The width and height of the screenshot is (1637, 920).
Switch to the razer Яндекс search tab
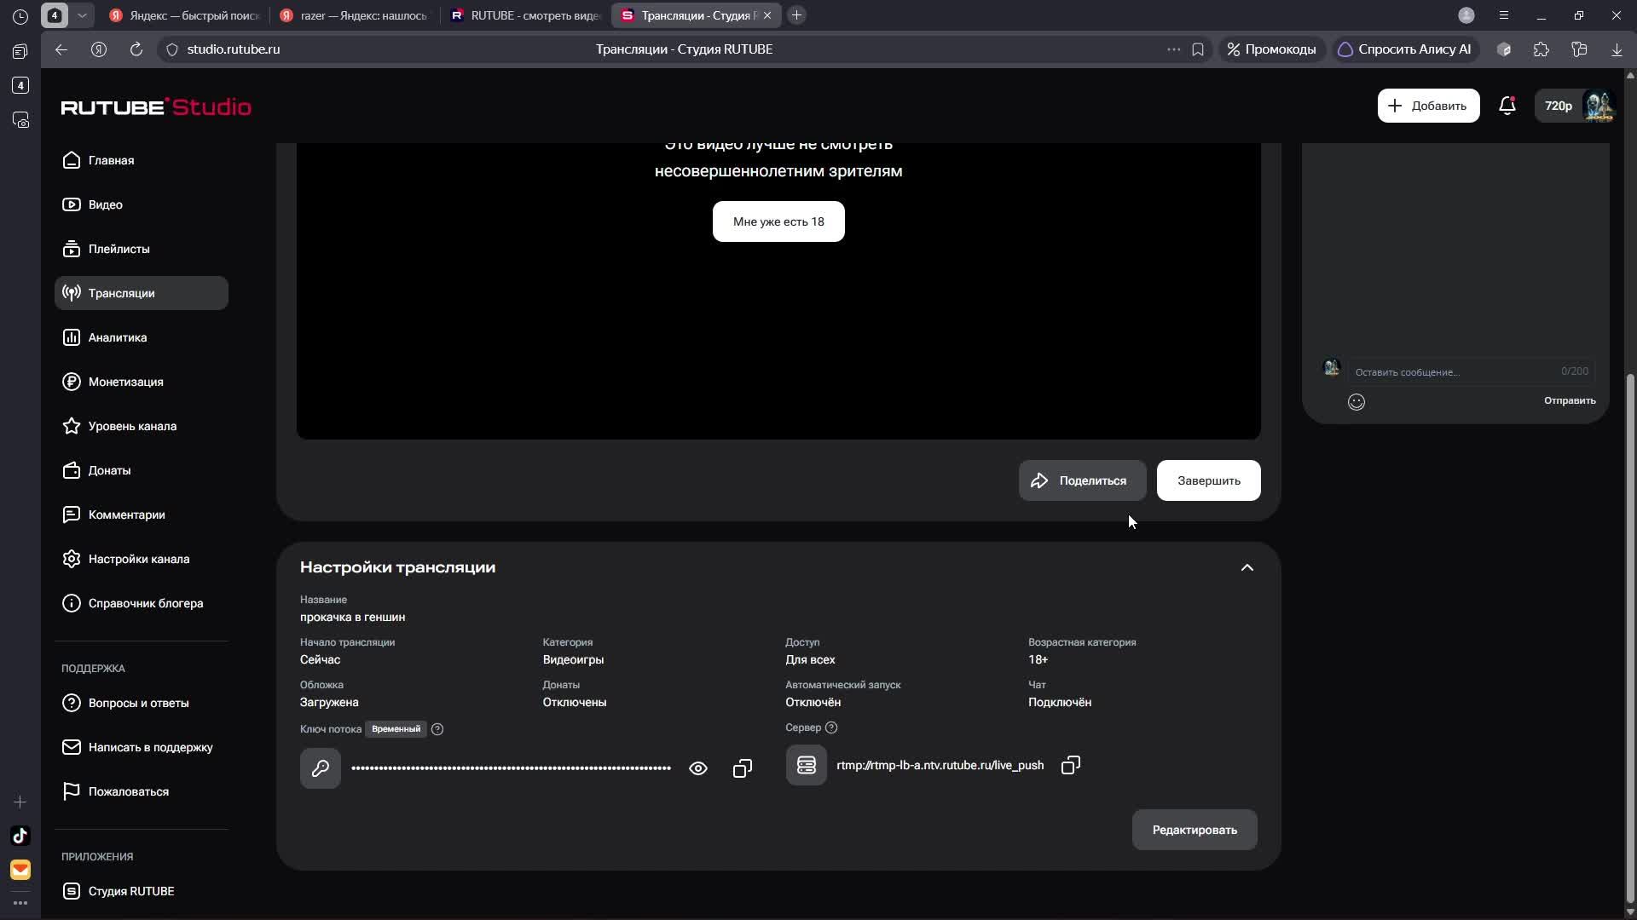click(354, 15)
